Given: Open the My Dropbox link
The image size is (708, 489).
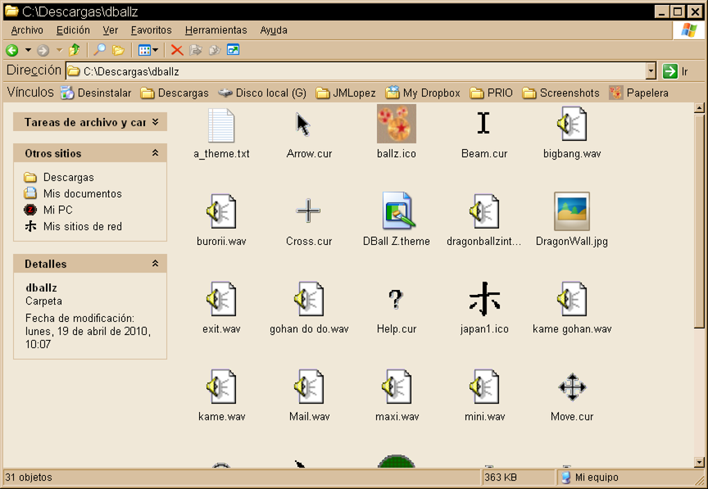Looking at the screenshot, I should (423, 93).
